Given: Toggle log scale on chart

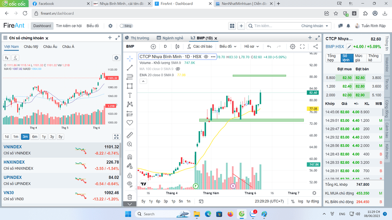Looking at the screenshot, I should click(301, 201).
